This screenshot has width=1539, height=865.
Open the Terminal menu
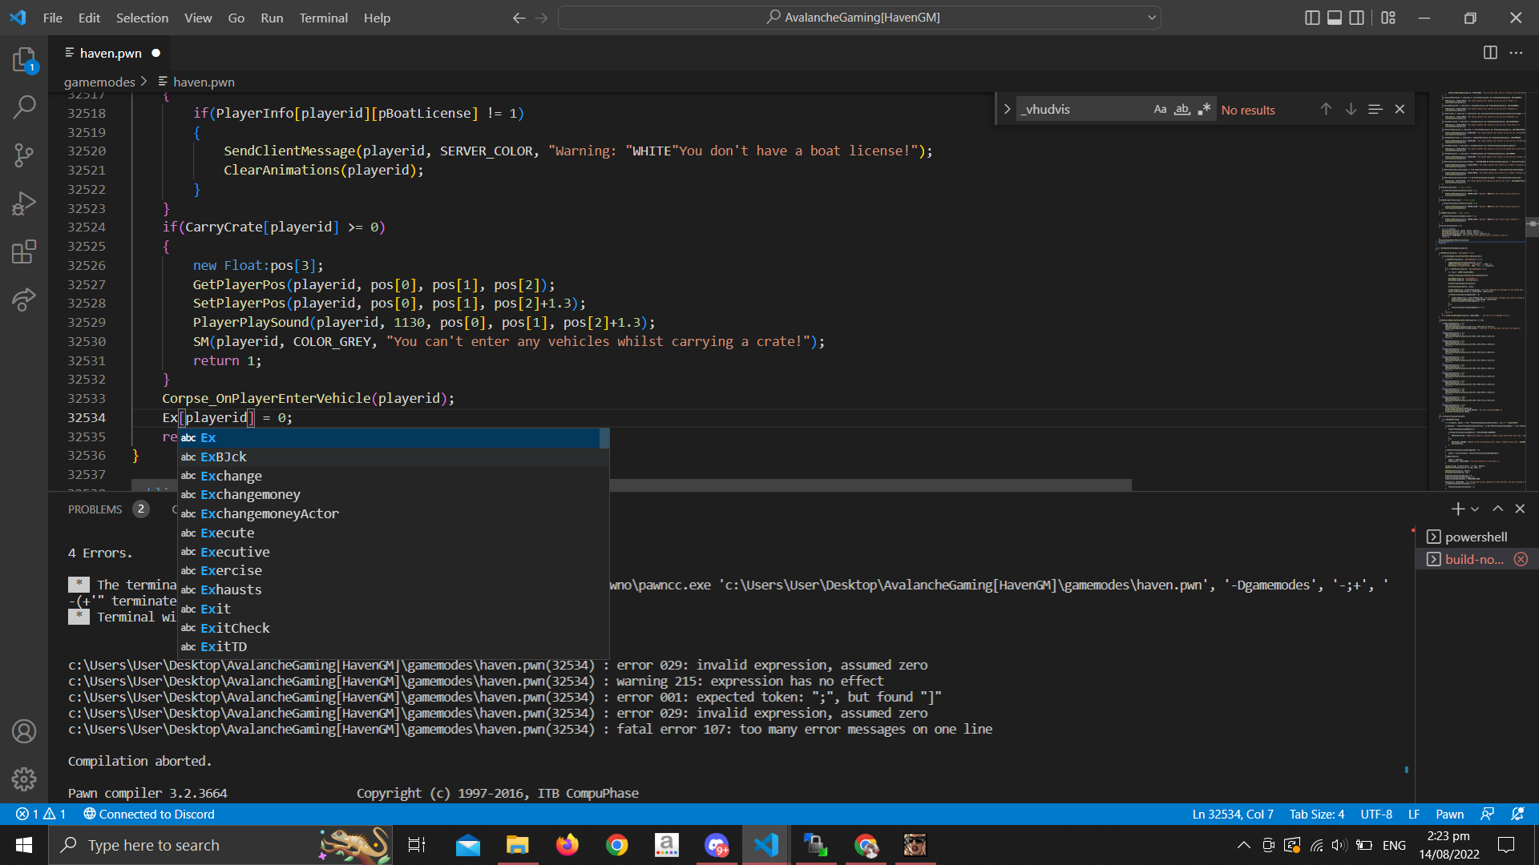point(323,18)
